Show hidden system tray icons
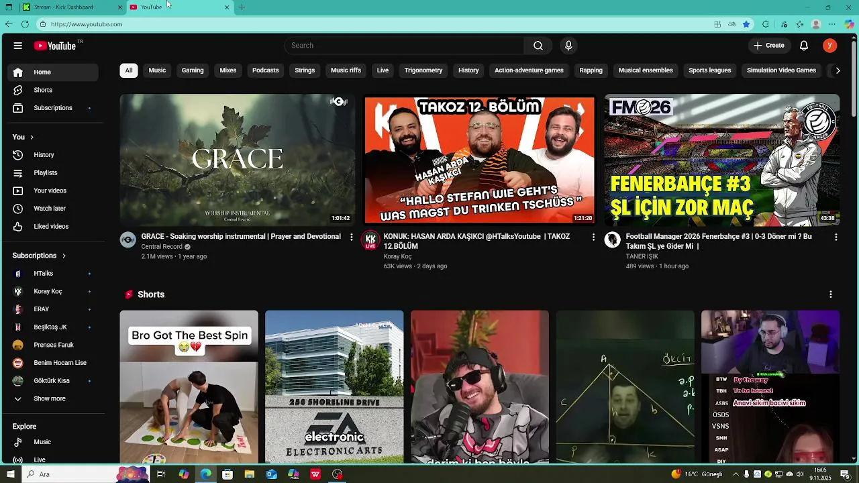This screenshot has height=483, width=859. click(x=736, y=474)
